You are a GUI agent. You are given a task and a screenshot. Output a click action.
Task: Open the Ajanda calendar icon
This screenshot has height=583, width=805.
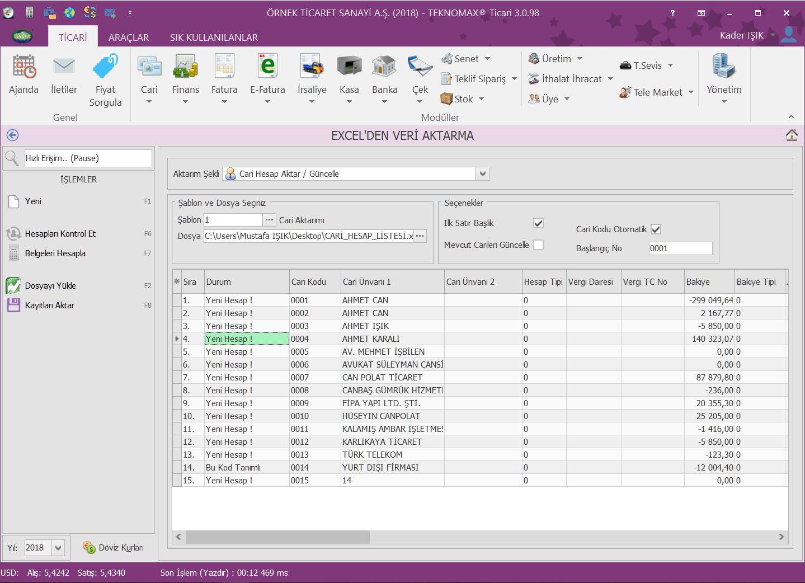click(x=23, y=67)
